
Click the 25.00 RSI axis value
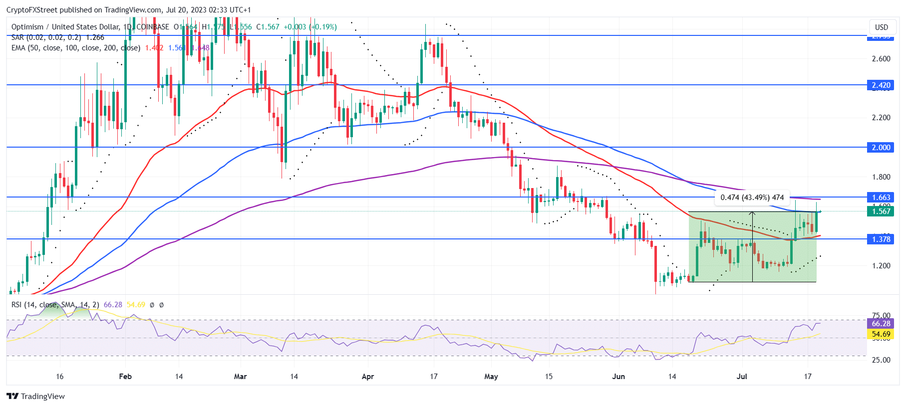[x=881, y=360]
